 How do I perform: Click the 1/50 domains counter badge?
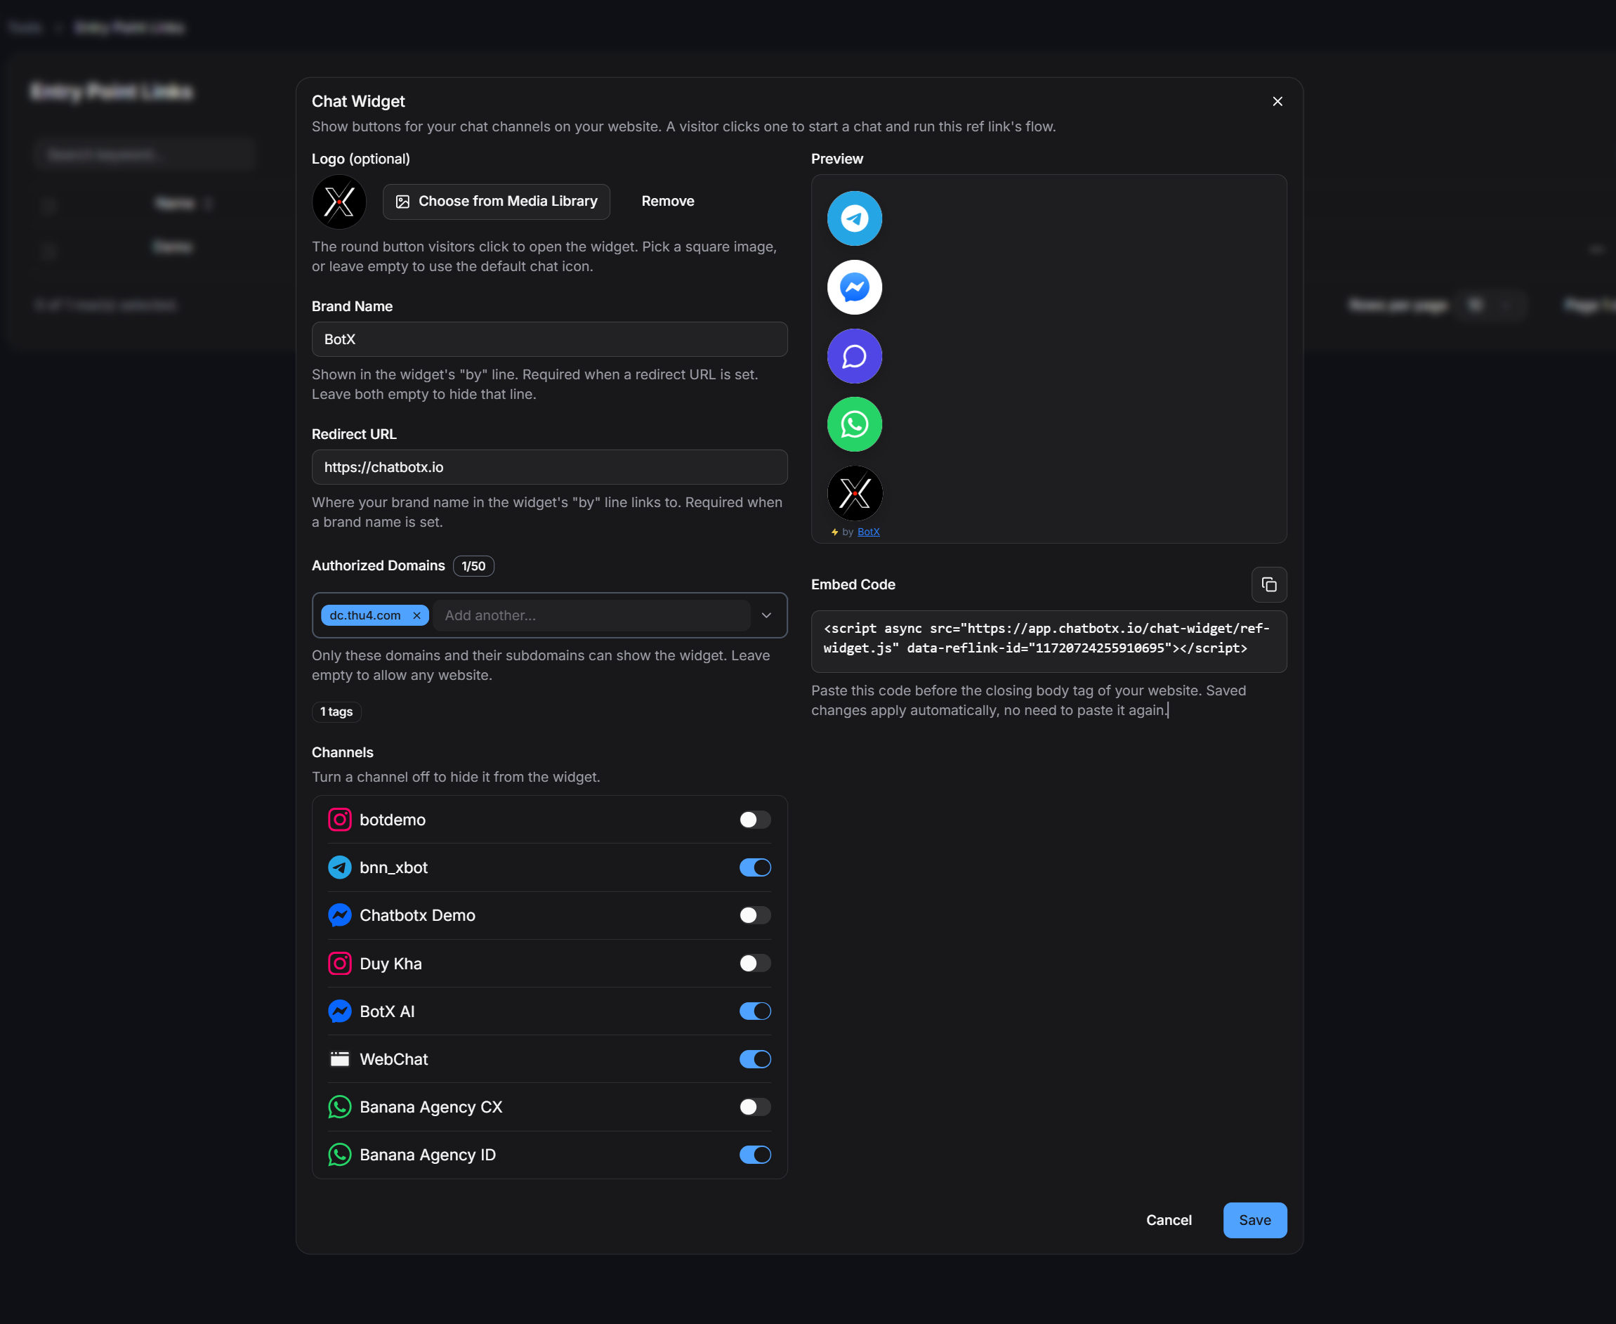tap(473, 566)
